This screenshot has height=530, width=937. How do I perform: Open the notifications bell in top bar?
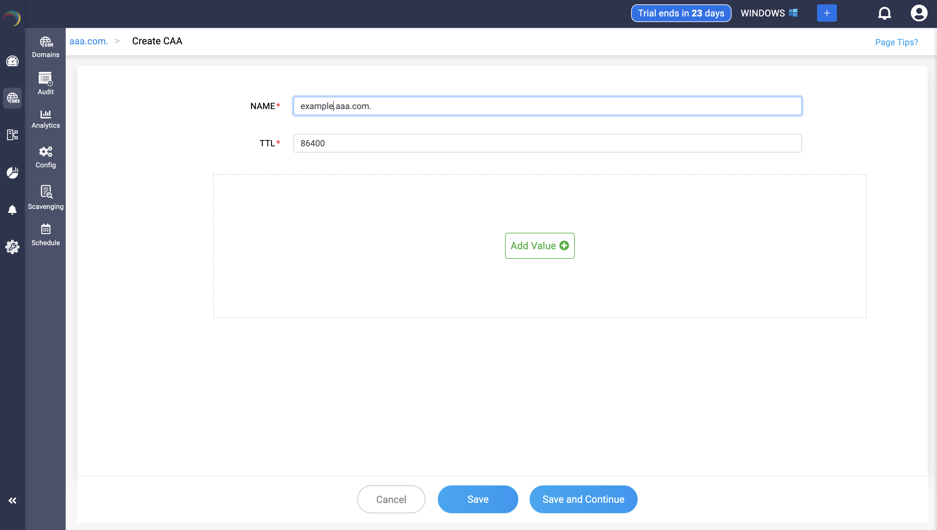tap(884, 13)
